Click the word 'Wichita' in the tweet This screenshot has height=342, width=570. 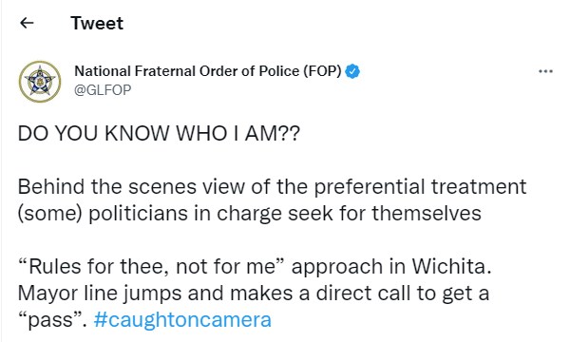click(451, 266)
